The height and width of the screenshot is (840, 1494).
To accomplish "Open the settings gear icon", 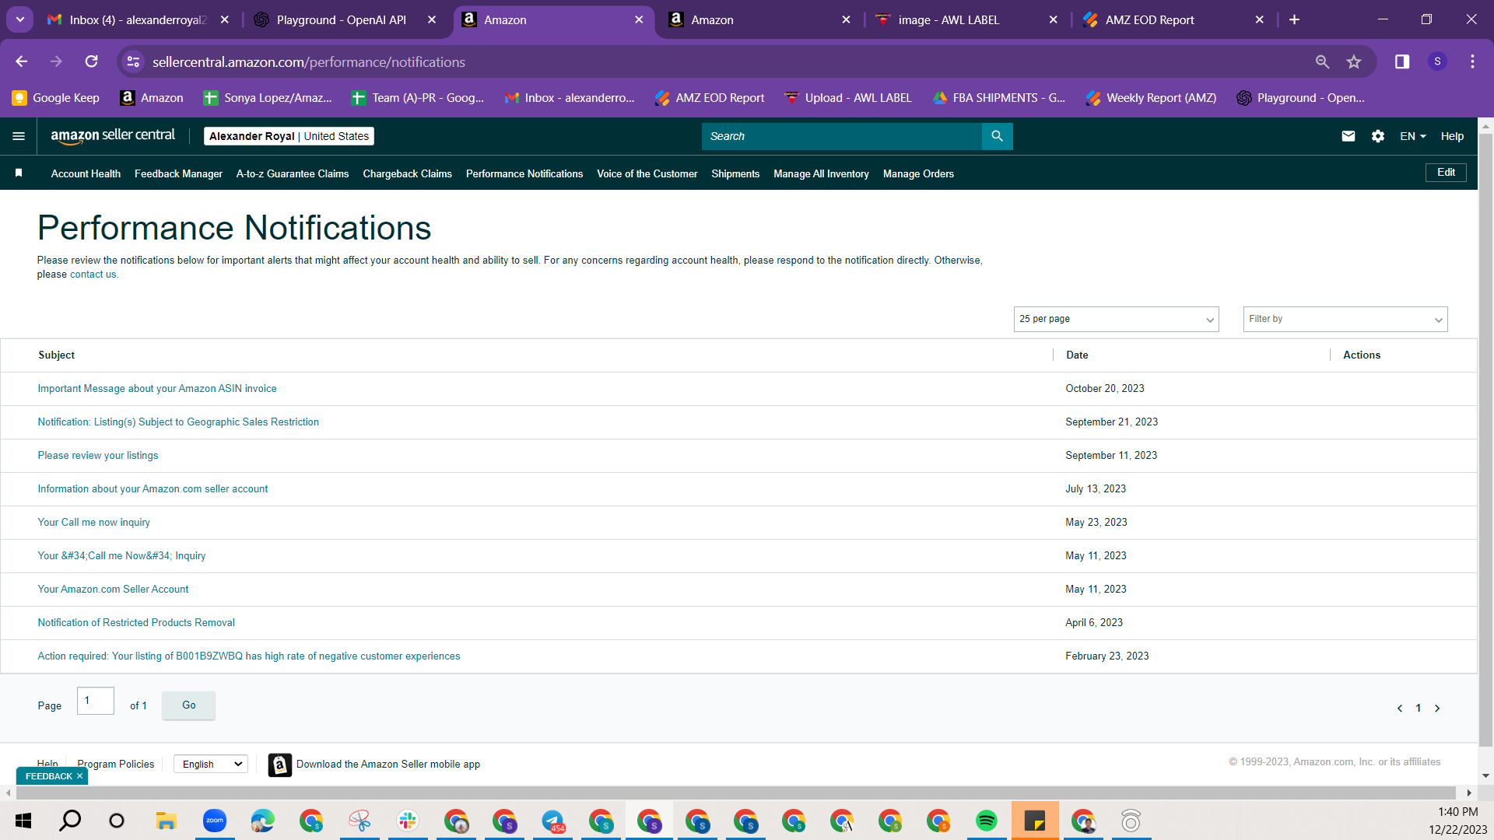I will 1378,136.
